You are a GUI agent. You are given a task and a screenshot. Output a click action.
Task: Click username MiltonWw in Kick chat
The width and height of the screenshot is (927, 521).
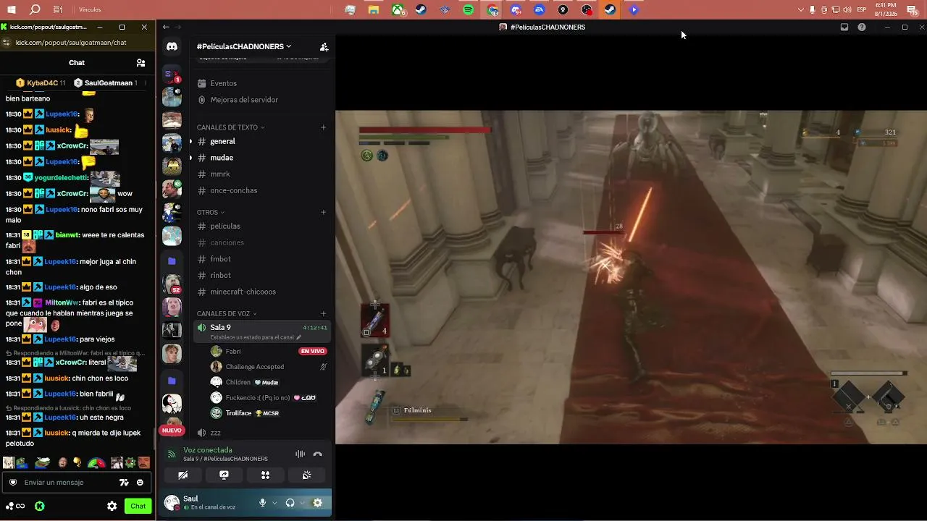[x=63, y=302]
